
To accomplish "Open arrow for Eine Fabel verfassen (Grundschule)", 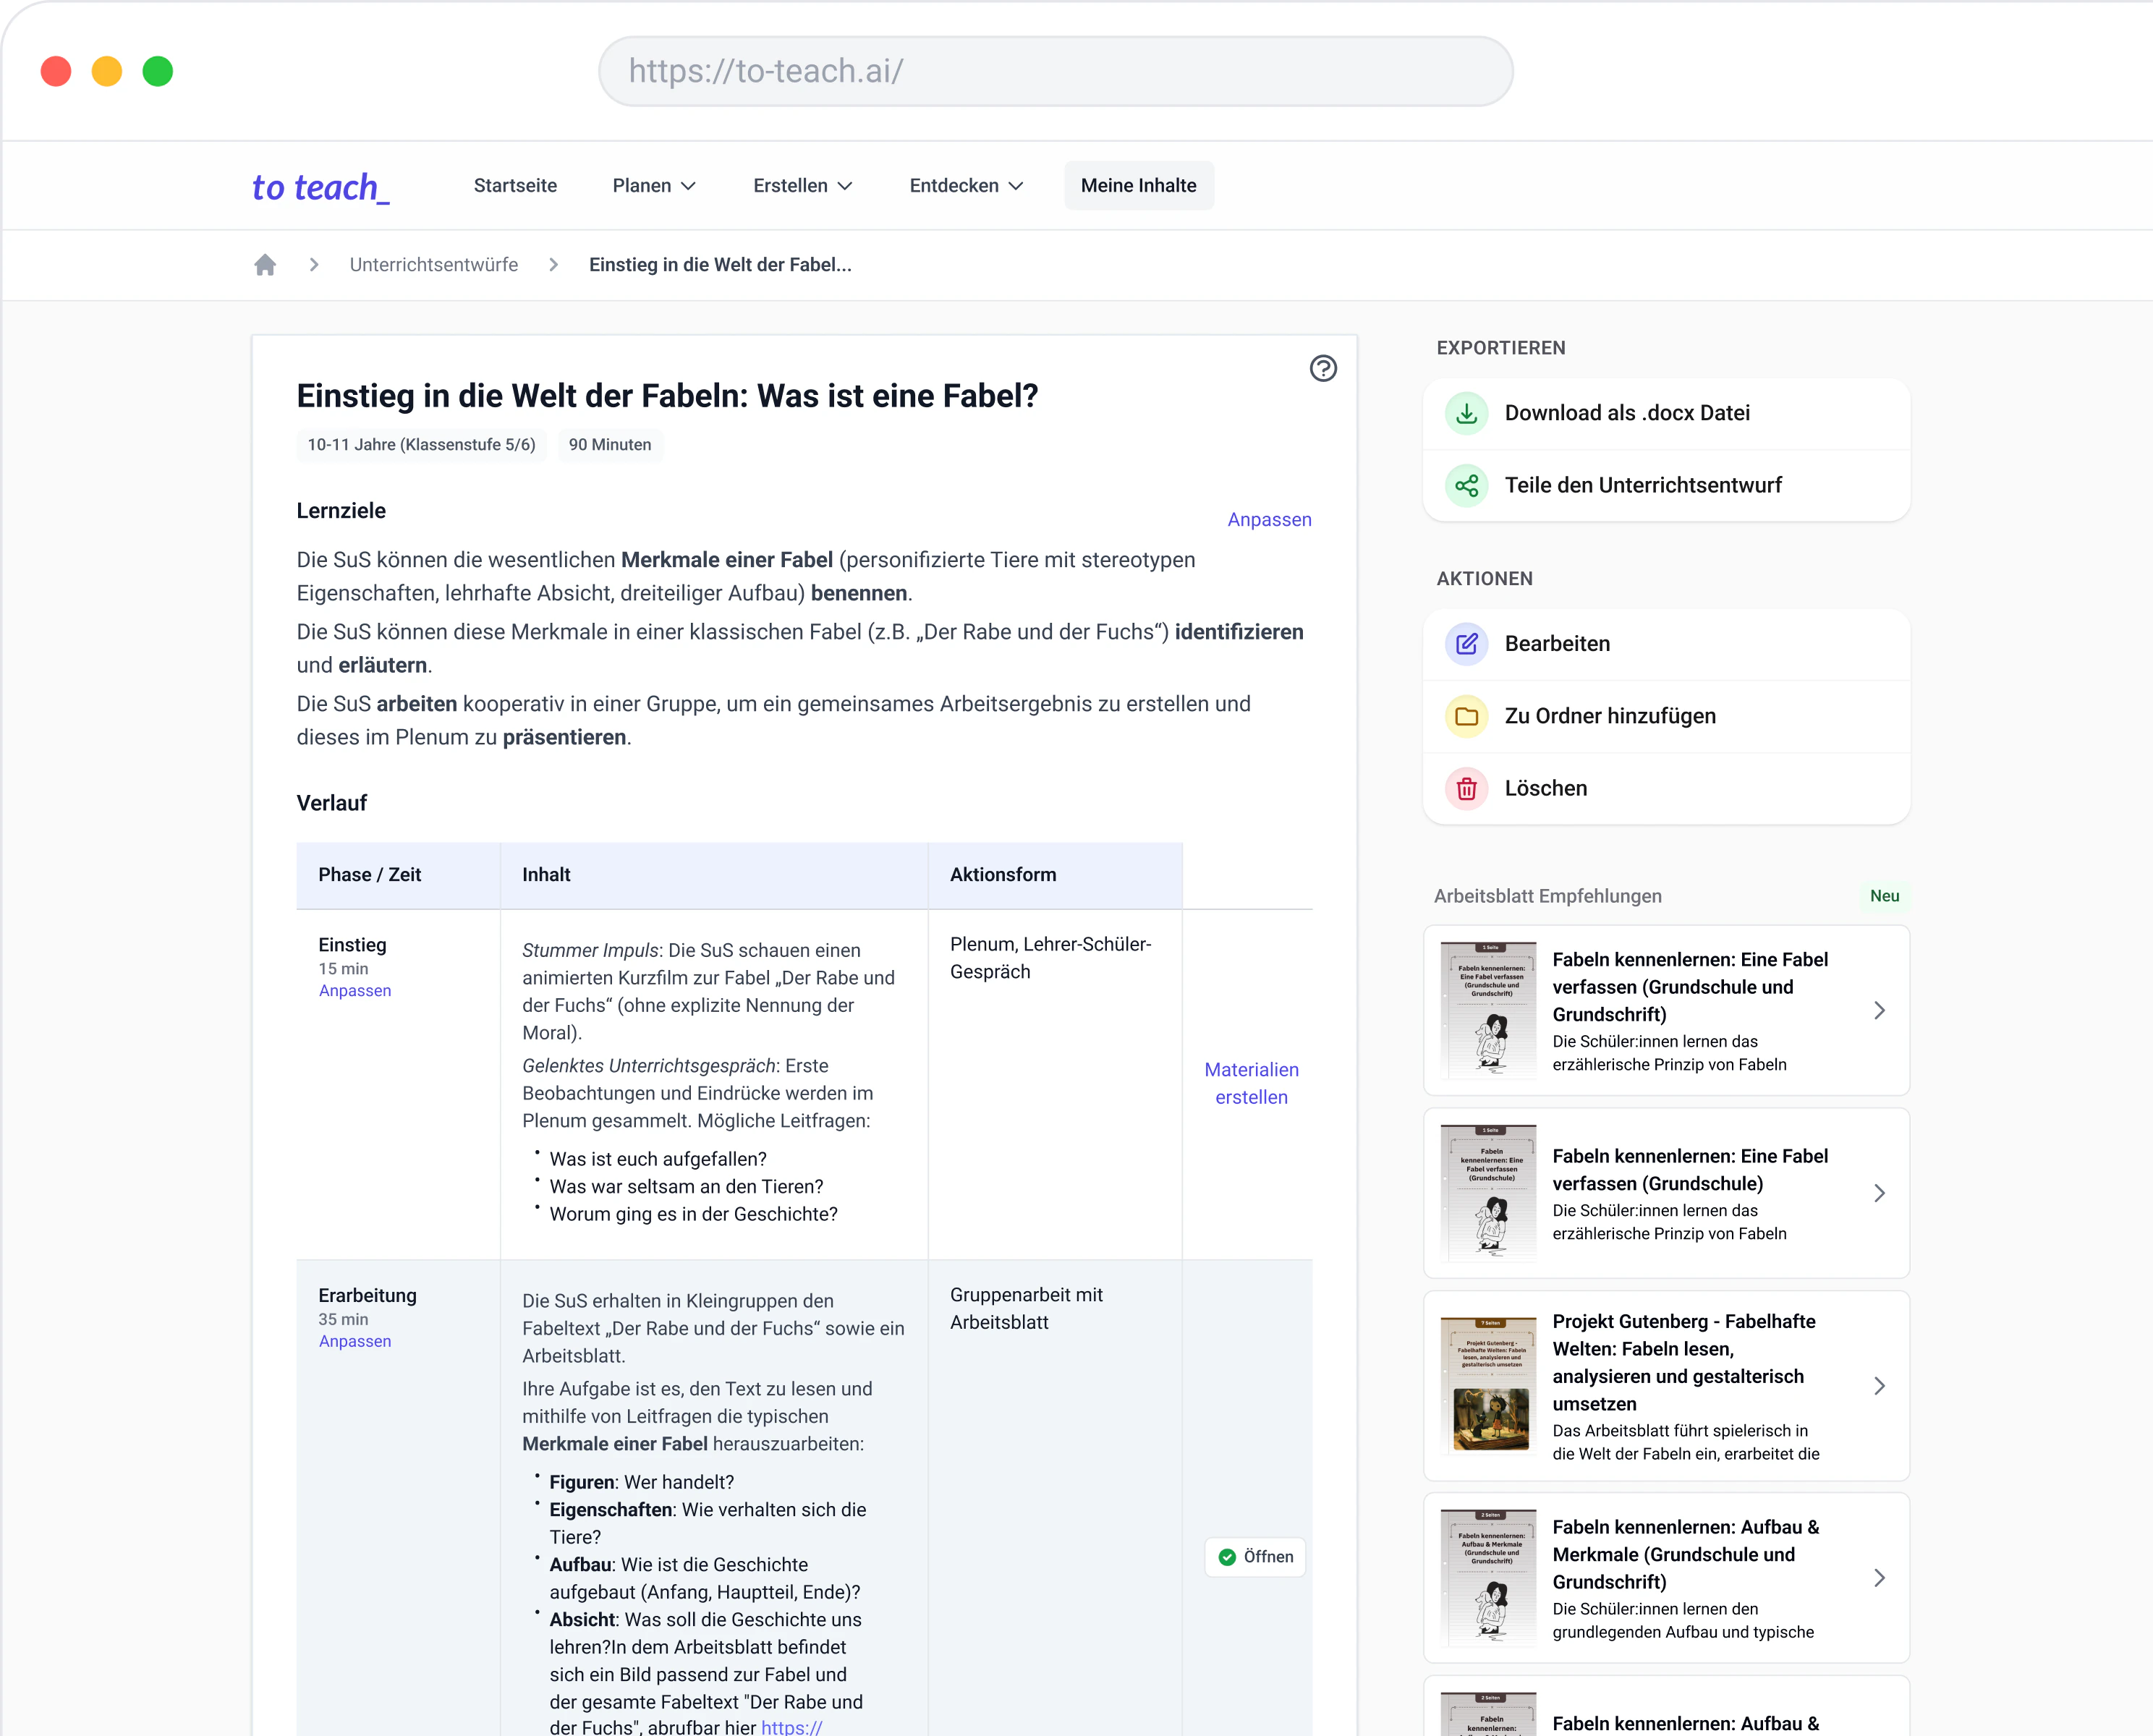I will click(1879, 1194).
